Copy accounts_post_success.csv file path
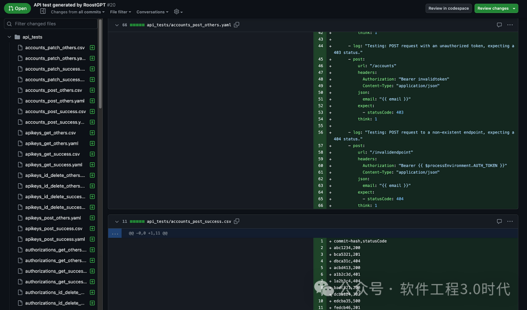 (x=237, y=221)
